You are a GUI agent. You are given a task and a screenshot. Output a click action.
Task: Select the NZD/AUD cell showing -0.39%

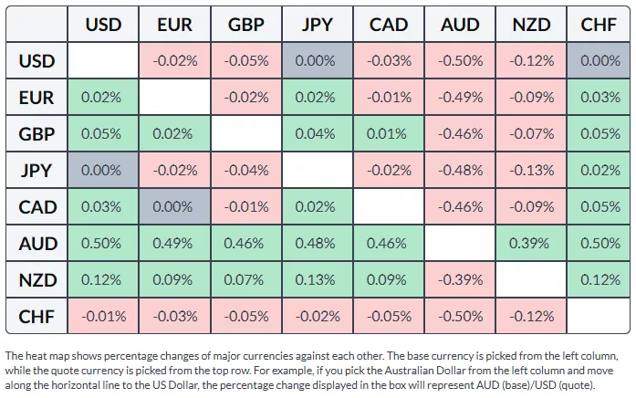point(460,280)
